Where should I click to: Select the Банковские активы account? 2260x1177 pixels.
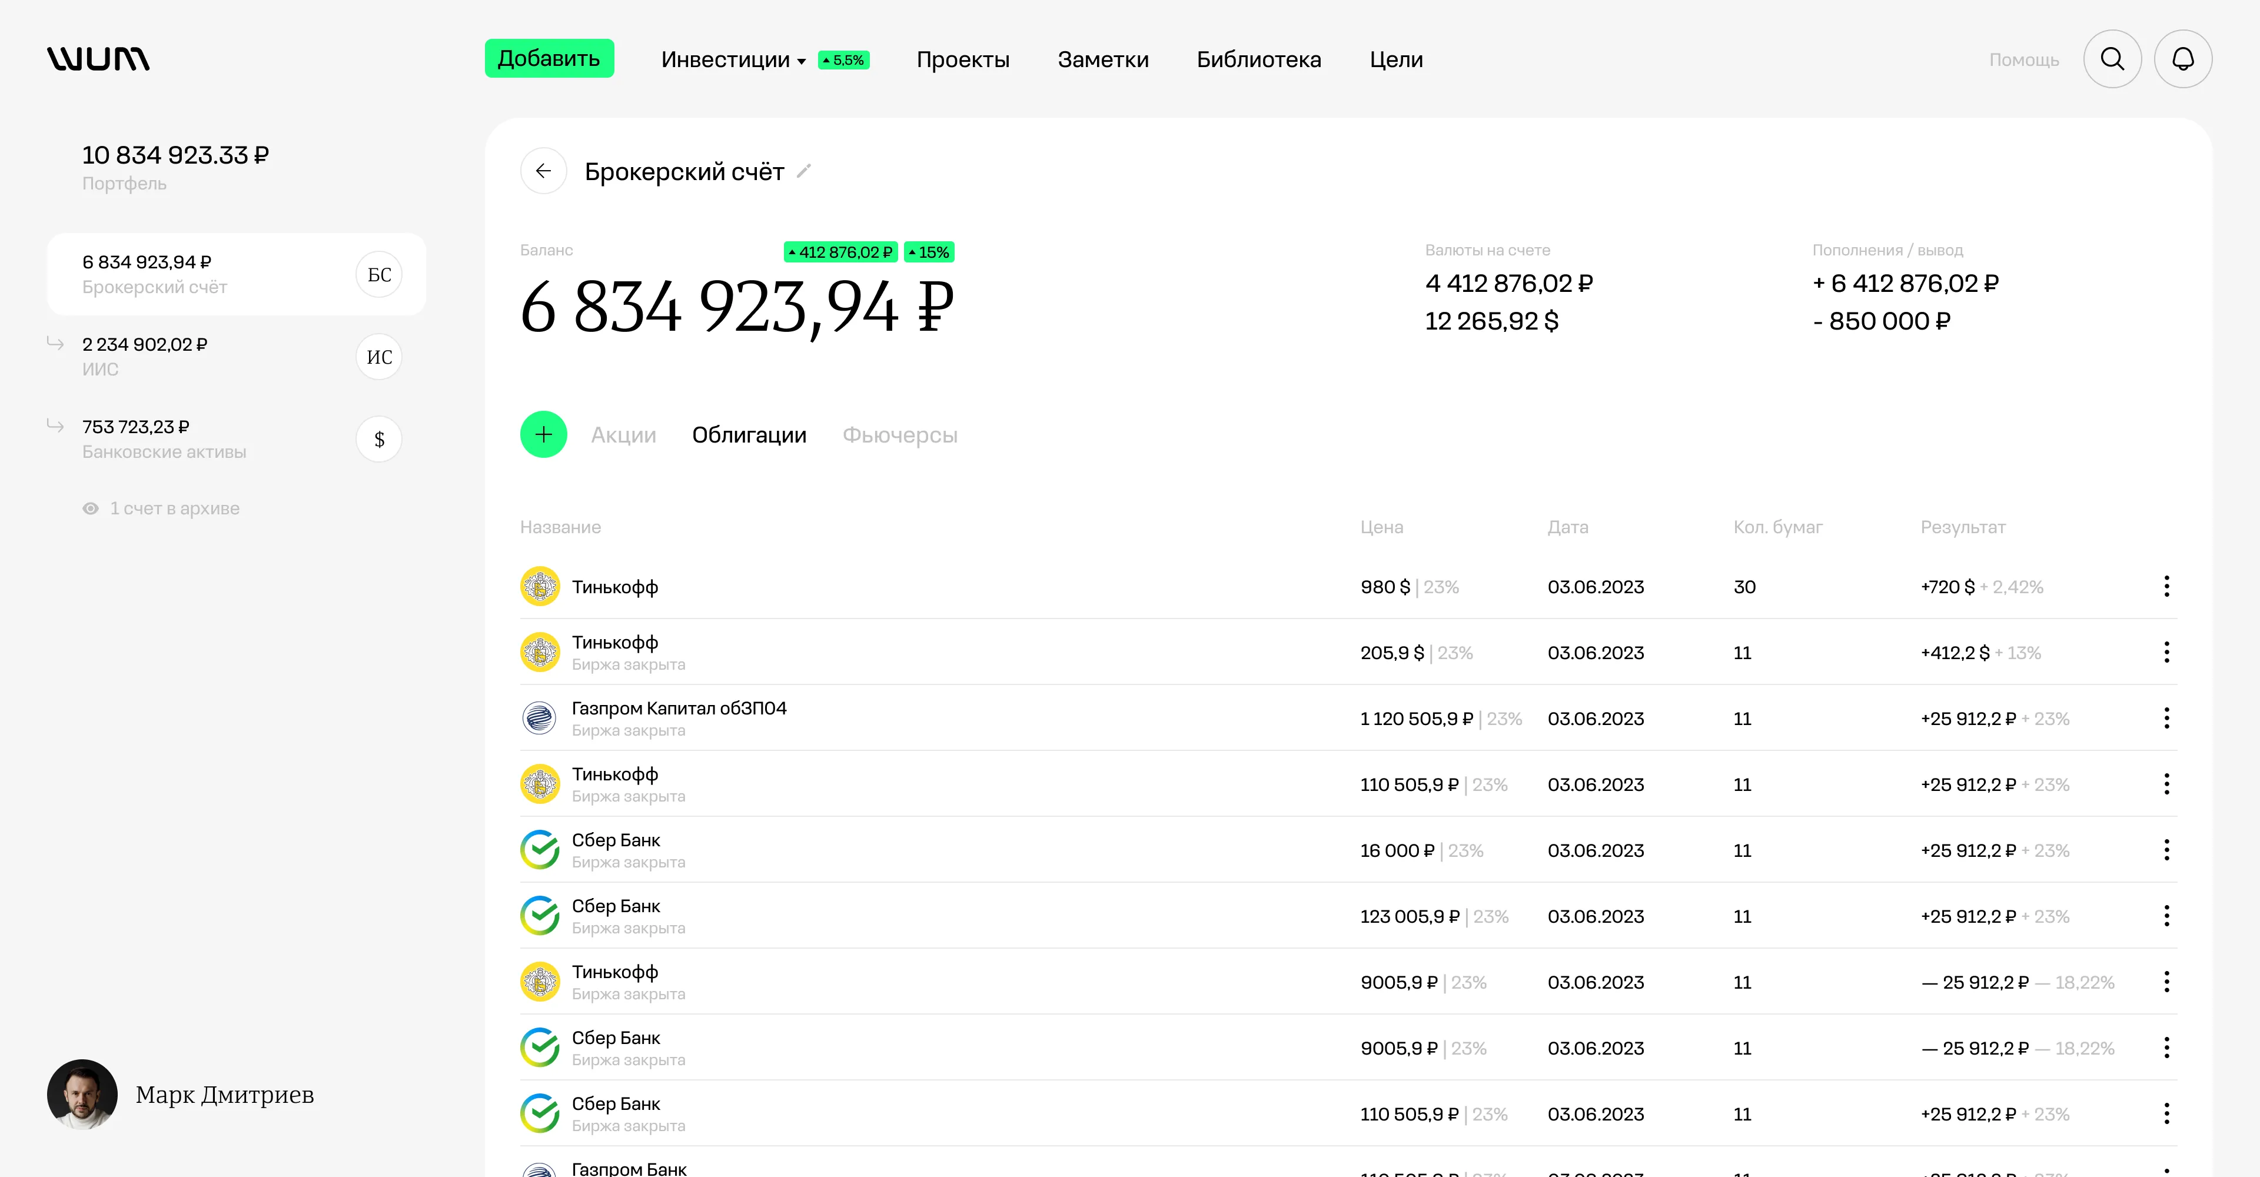point(236,440)
